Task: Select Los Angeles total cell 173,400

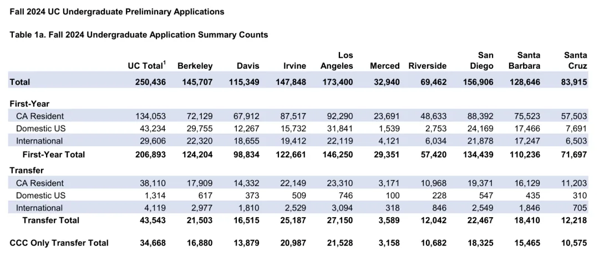Action: (337, 82)
